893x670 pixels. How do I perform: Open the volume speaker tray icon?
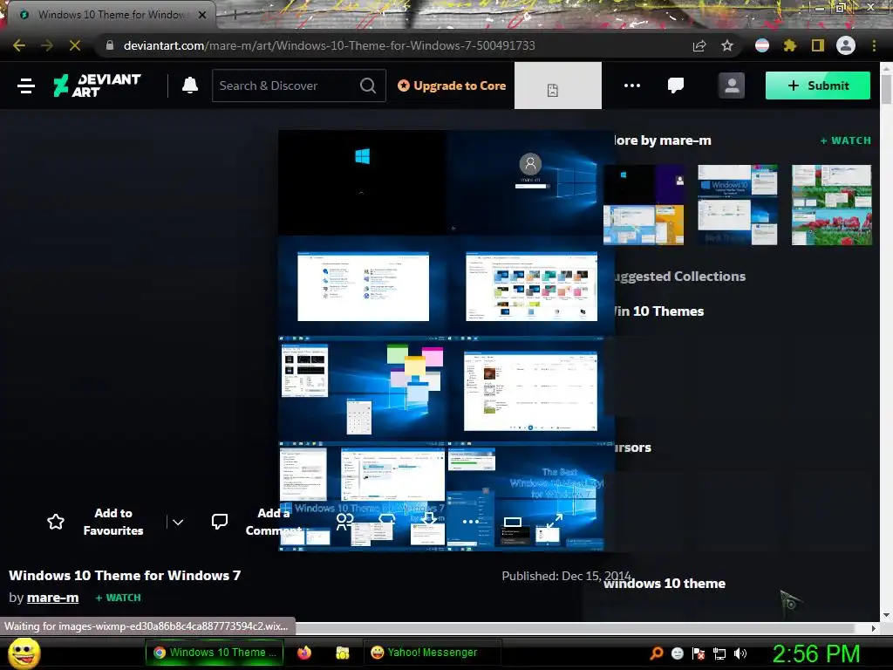pos(740,653)
